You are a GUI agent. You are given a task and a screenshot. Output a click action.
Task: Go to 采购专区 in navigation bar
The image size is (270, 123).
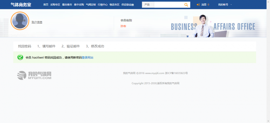(x=55, y=5)
